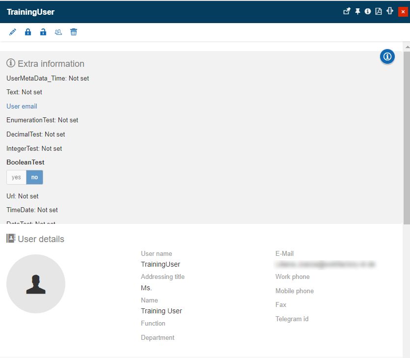Viewport: 410px width, 358px height.
Task: Click the pencil edit icon
Action: pyautogui.click(x=13, y=32)
